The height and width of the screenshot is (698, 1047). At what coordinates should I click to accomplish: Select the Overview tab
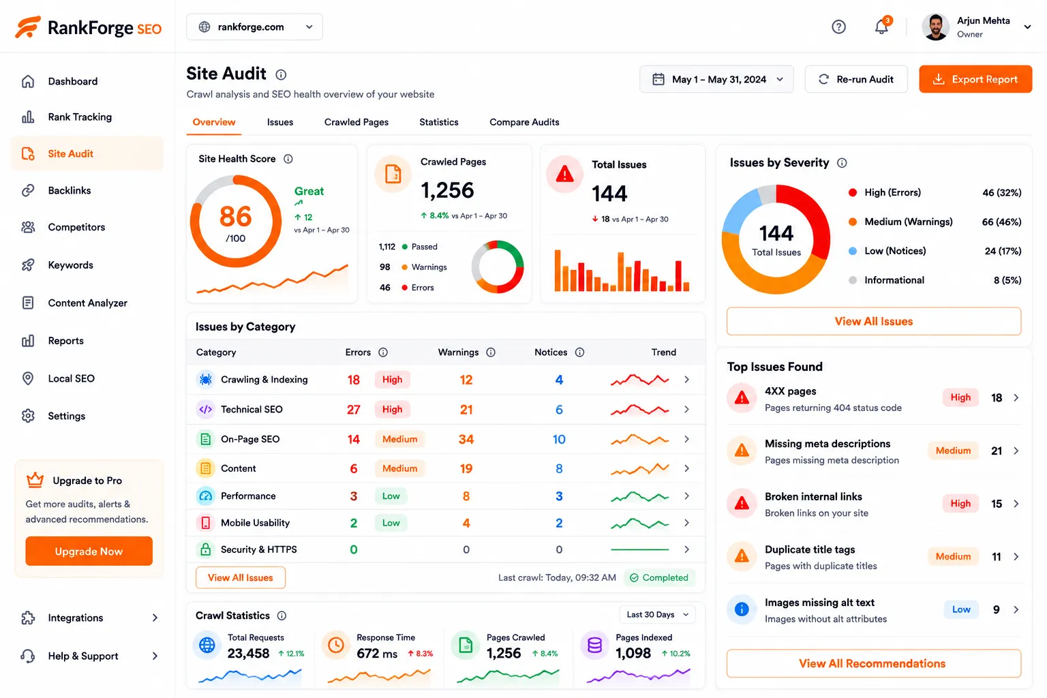pos(214,122)
